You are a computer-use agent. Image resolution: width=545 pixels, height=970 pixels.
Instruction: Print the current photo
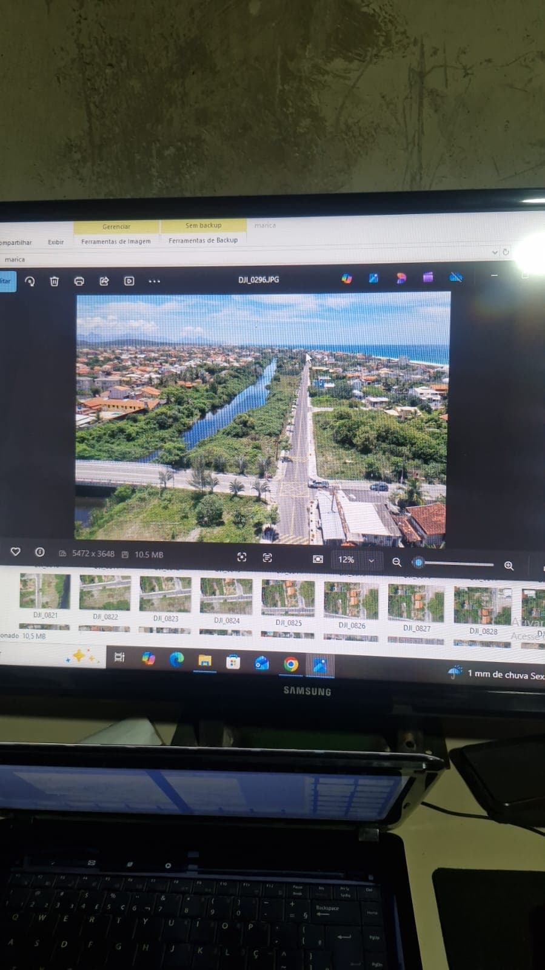click(79, 281)
